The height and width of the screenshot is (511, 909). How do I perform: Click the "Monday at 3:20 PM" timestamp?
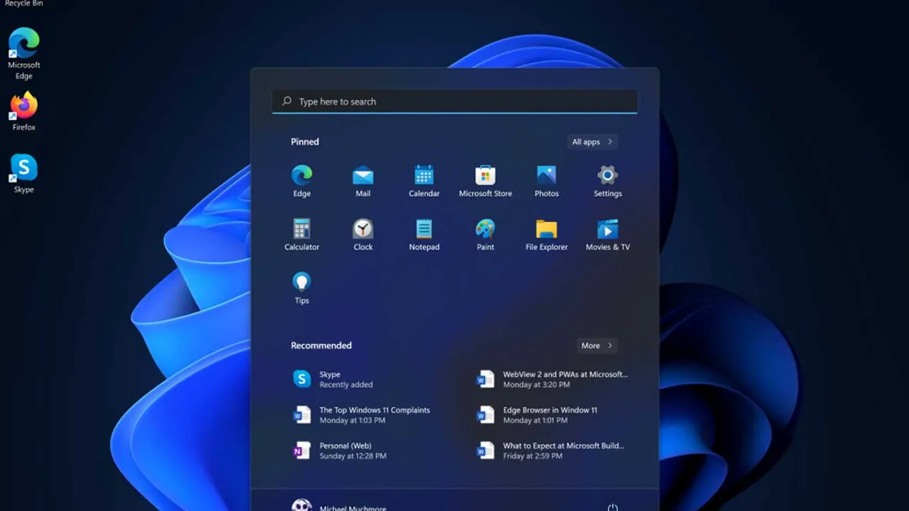click(x=536, y=385)
